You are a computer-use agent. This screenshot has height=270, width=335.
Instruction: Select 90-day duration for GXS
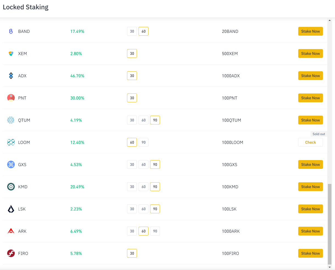[155, 164]
